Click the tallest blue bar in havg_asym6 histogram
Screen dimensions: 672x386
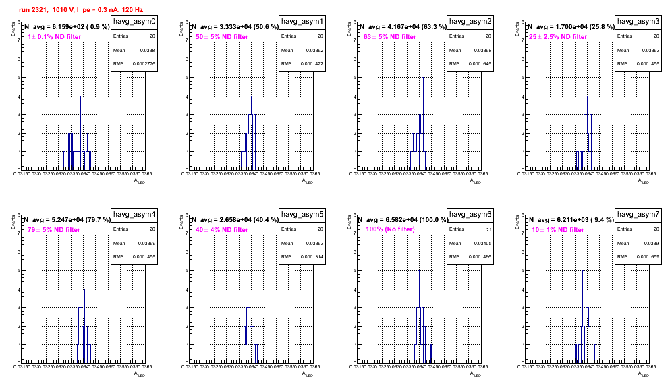pyautogui.click(x=419, y=316)
